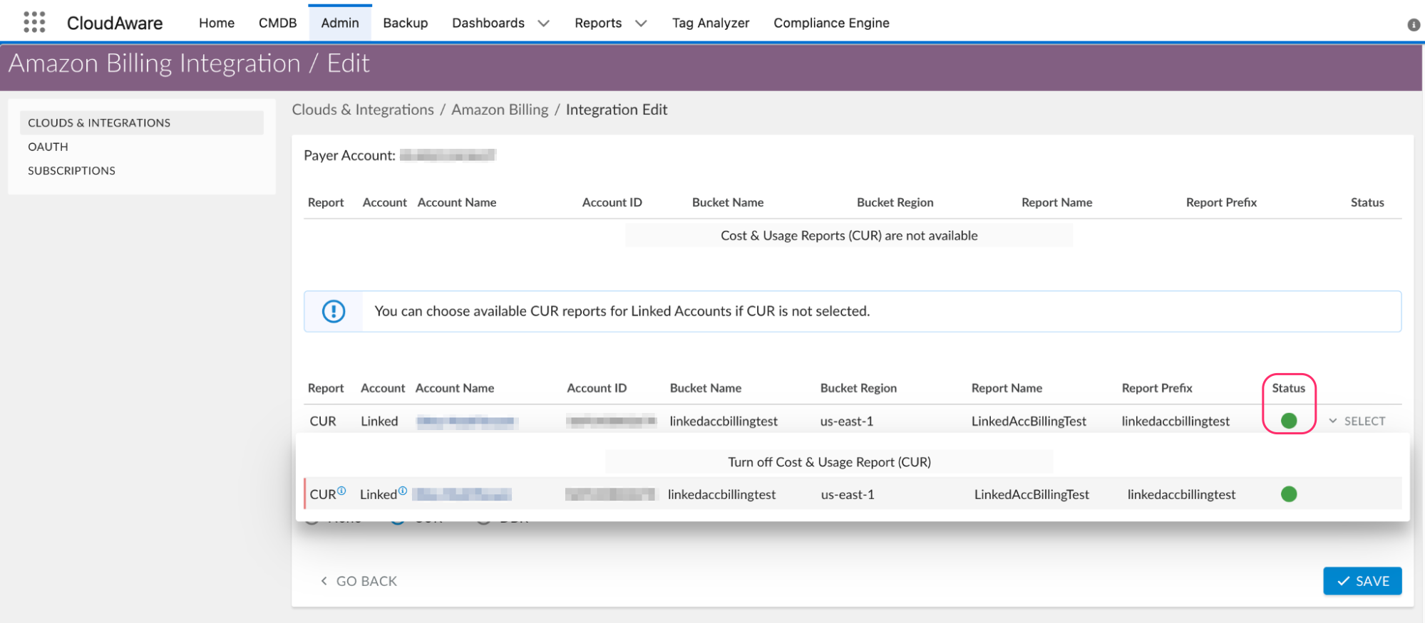The image size is (1425, 623).
Task: Open the SELECT dropdown for linked account
Action: [1357, 422]
